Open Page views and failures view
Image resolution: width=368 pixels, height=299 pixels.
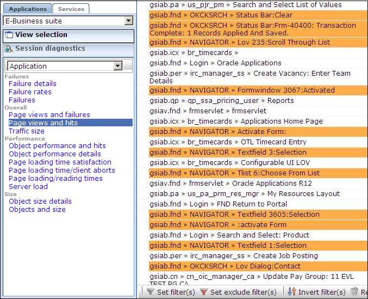coord(49,114)
